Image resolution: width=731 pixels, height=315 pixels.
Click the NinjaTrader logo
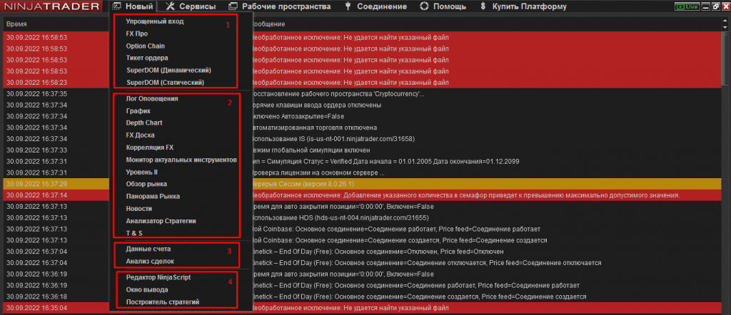51,6
